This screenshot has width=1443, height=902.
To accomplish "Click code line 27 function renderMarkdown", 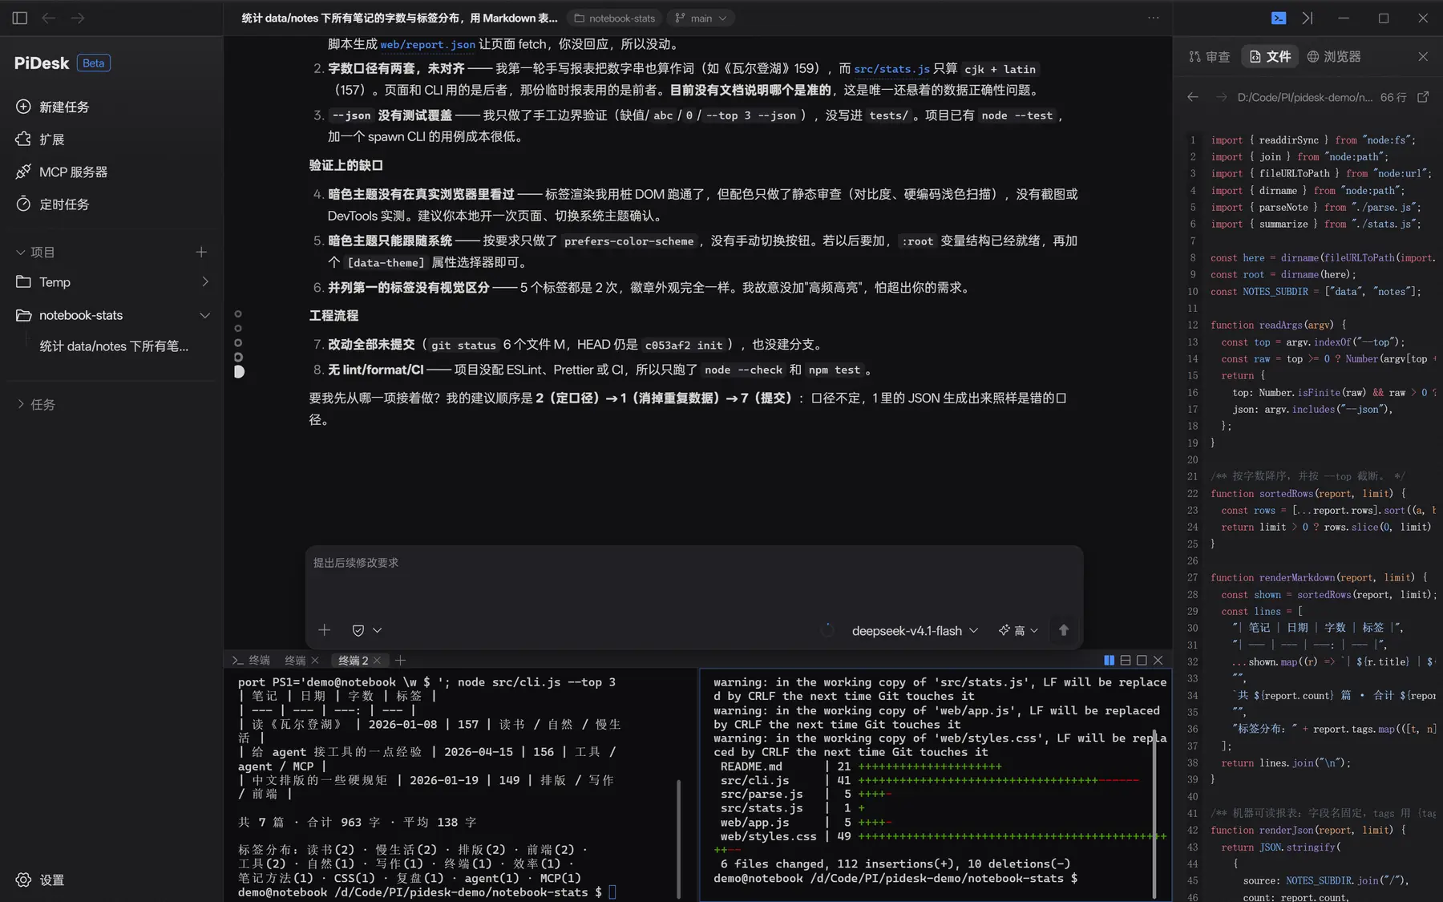I will pos(1319,577).
